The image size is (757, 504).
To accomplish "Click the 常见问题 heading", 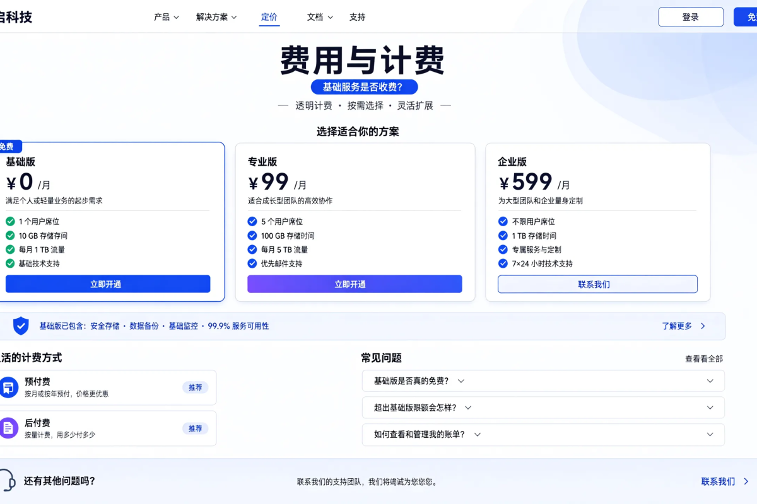I will click(x=381, y=358).
